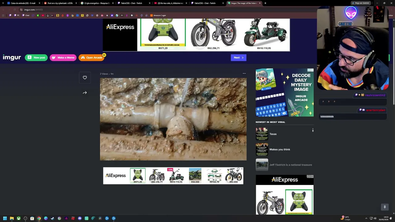This screenshot has width=395, height=222.
Task: Open the Makes you think viral post
Action: (280, 150)
